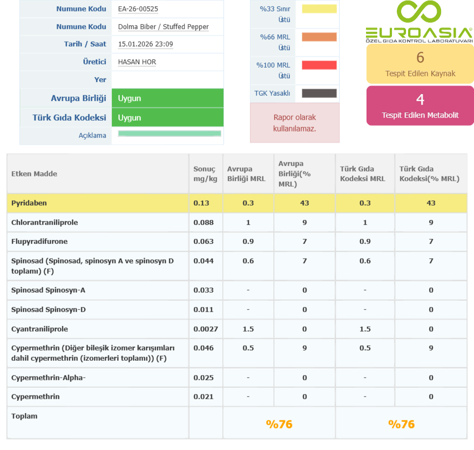Select the sample code EA-26-00525 field

pos(138,9)
